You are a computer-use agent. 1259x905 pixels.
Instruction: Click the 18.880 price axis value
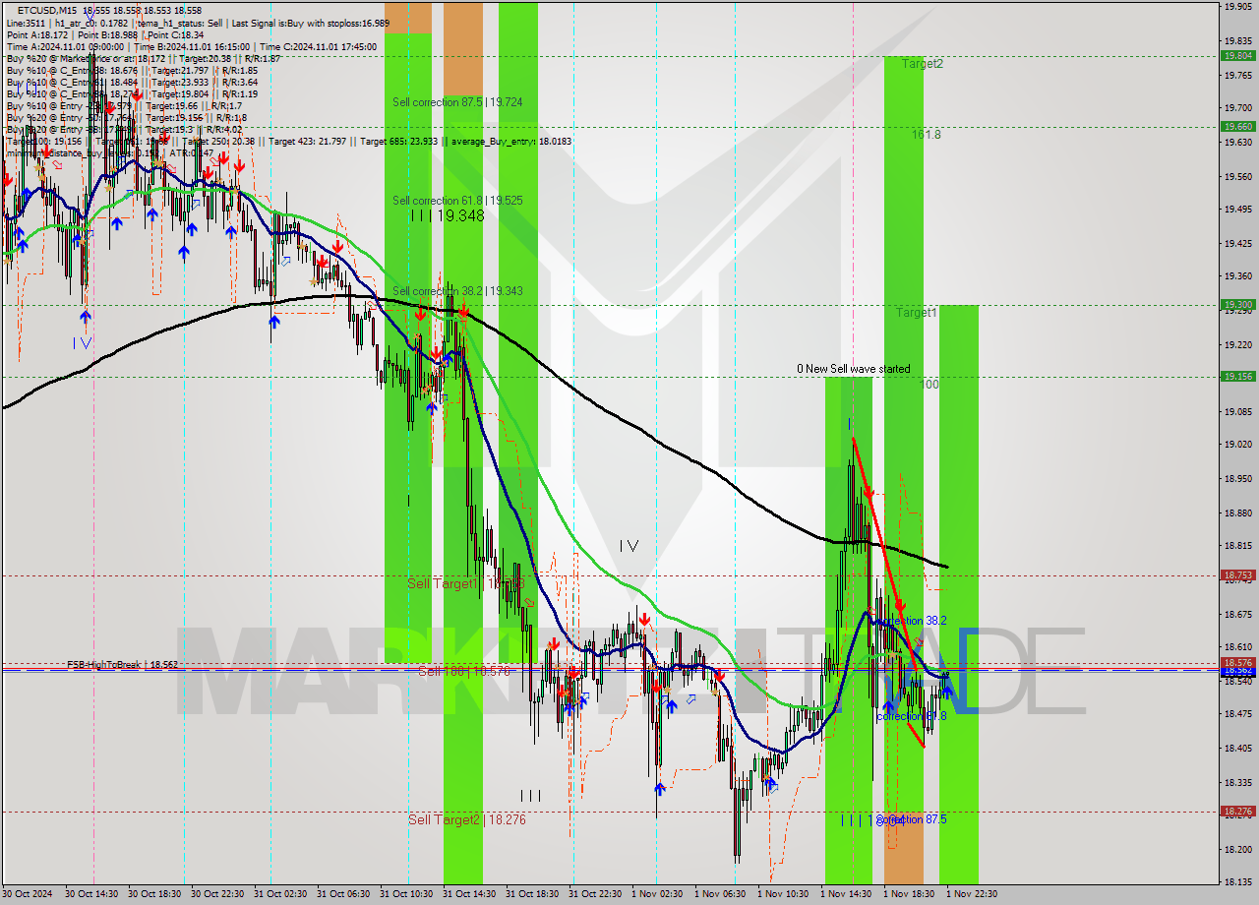[1237, 513]
